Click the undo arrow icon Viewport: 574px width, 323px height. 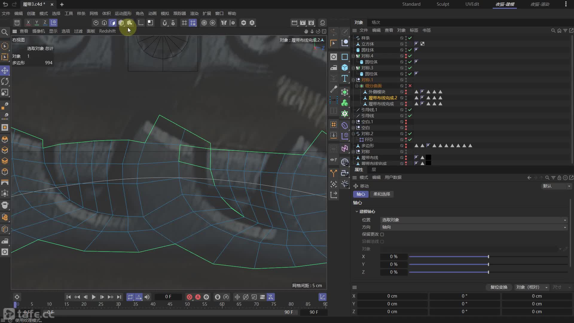click(5, 4)
